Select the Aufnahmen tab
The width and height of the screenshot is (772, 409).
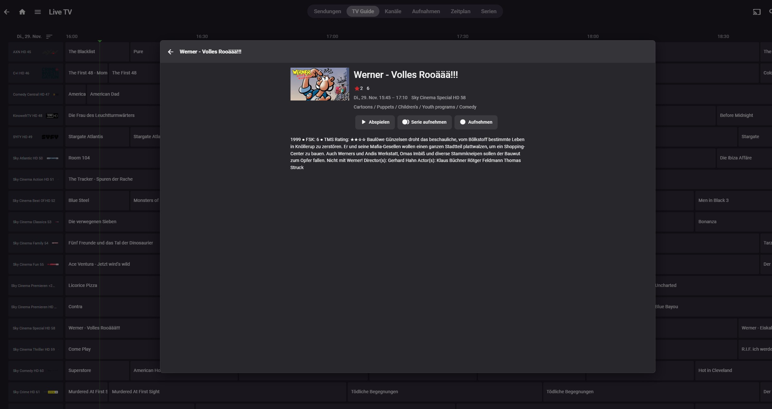tap(426, 12)
